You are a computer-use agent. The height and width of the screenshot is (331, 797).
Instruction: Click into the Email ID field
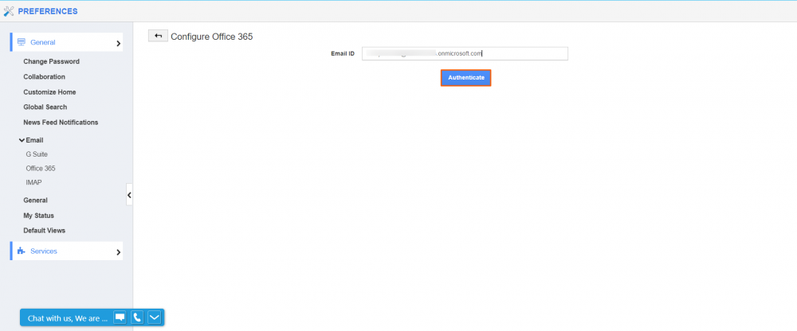[464, 53]
